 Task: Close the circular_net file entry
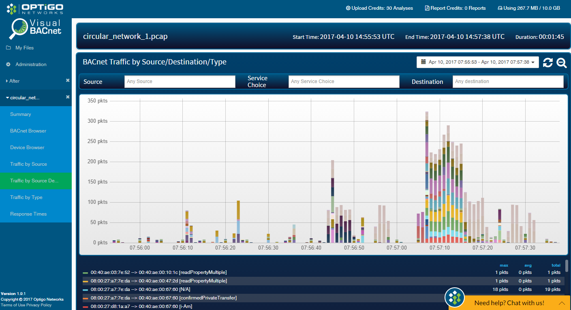click(68, 97)
